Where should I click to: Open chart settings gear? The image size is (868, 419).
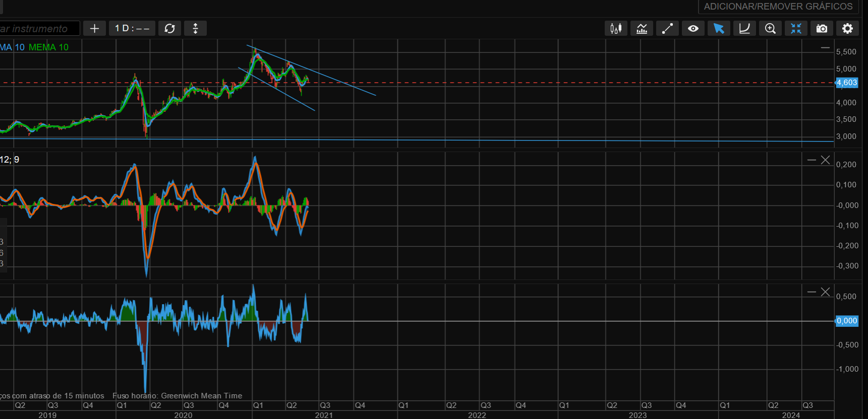[x=847, y=29]
